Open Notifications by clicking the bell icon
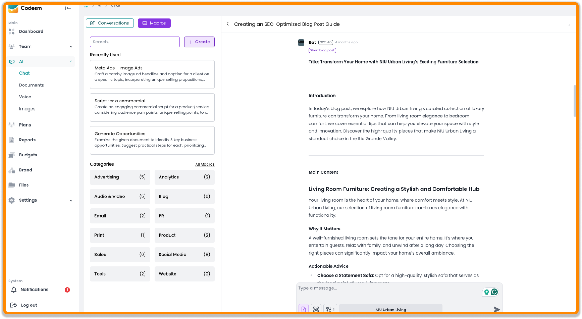Viewport: 582px width, 319px height. point(14,289)
